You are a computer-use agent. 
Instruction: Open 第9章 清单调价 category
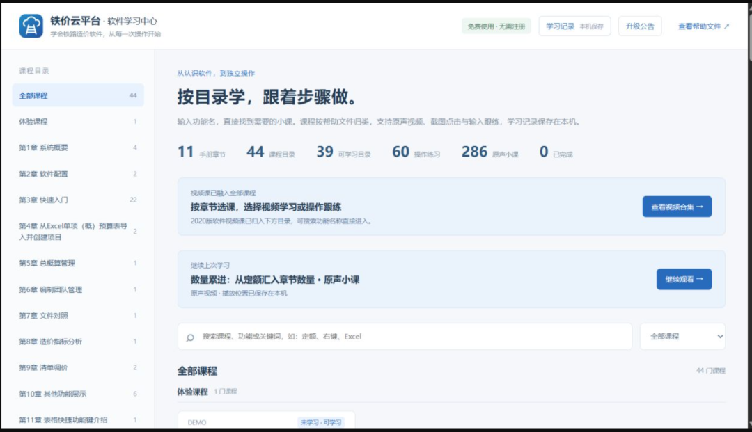[x=78, y=367]
